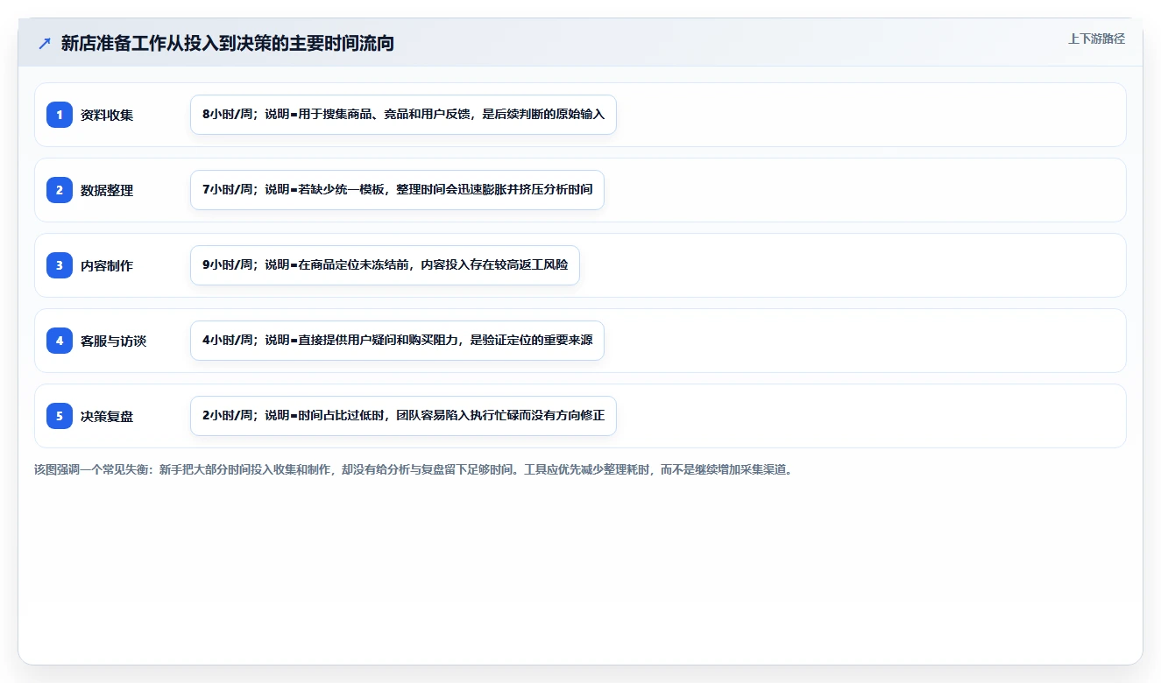The height and width of the screenshot is (683, 1161).
Task: Select the 客服与访谈 step label
Action: coord(113,341)
